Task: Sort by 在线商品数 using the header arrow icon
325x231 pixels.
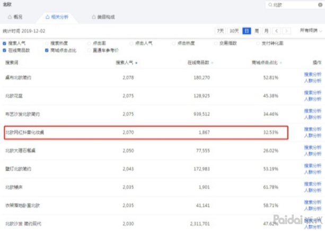Action: tap(212, 63)
